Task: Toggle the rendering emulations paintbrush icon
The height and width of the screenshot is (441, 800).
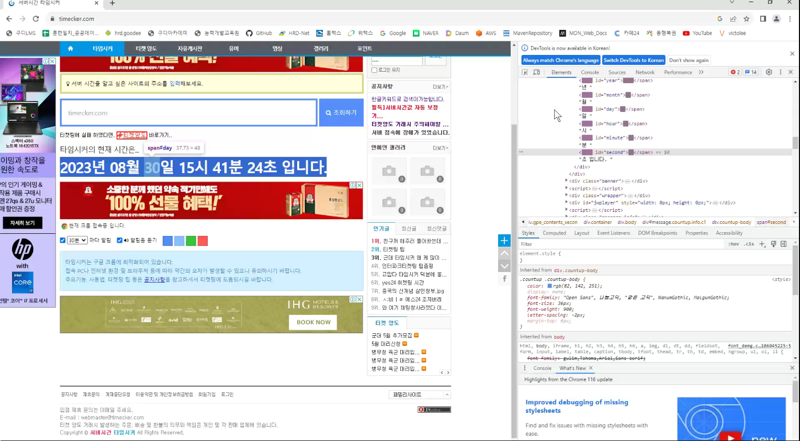Action: click(x=773, y=244)
